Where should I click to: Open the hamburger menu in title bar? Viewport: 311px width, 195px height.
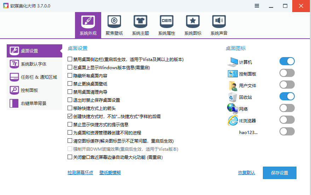pyautogui.click(x=257, y=6)
